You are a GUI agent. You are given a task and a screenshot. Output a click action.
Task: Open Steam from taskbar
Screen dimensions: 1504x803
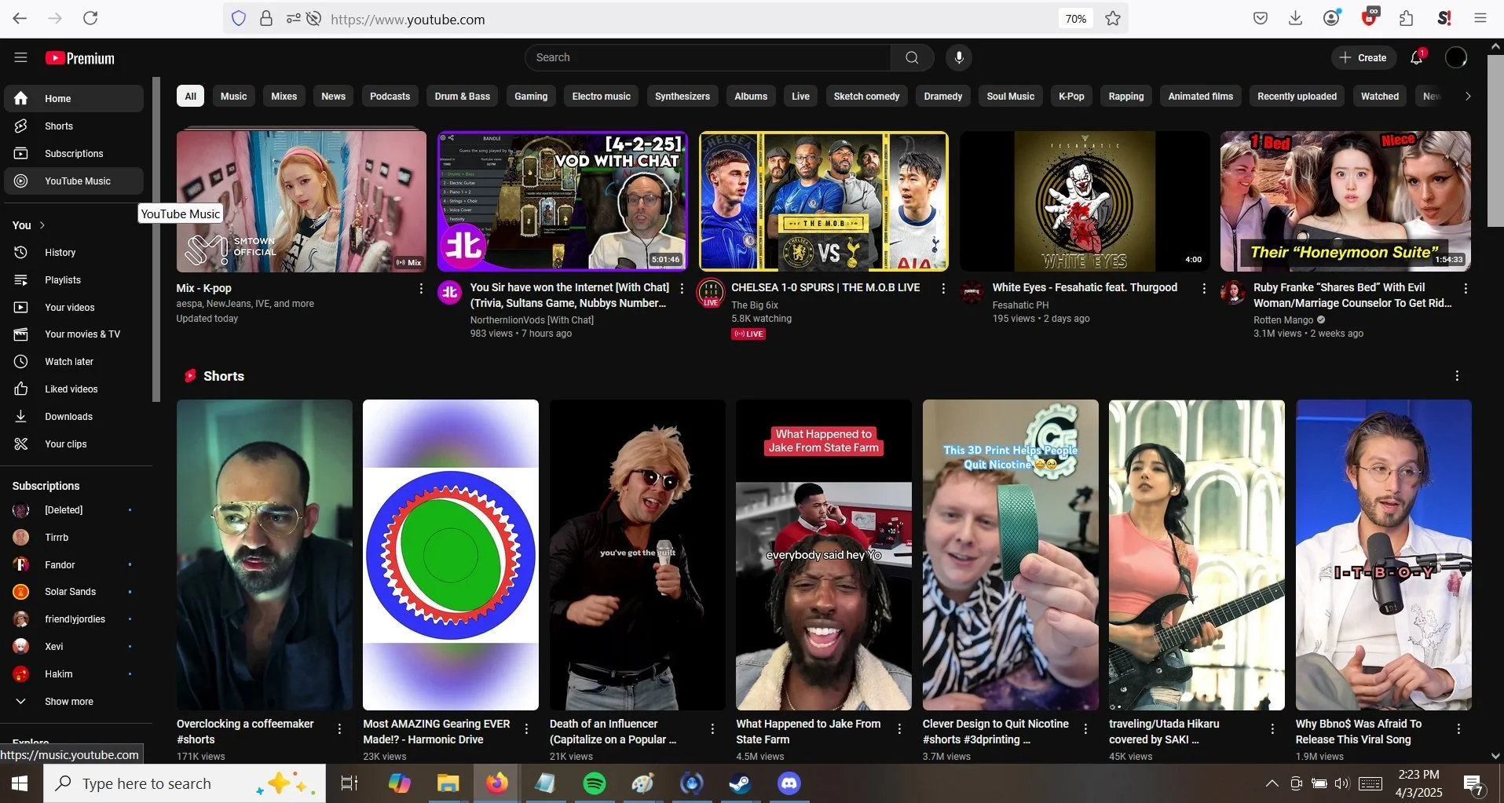pos(740,783)
